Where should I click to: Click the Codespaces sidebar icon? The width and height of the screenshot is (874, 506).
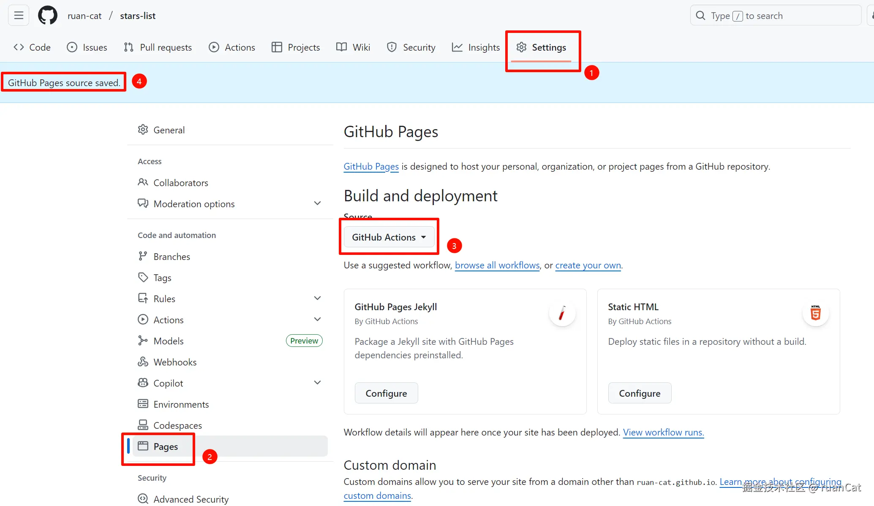[143, 425]
